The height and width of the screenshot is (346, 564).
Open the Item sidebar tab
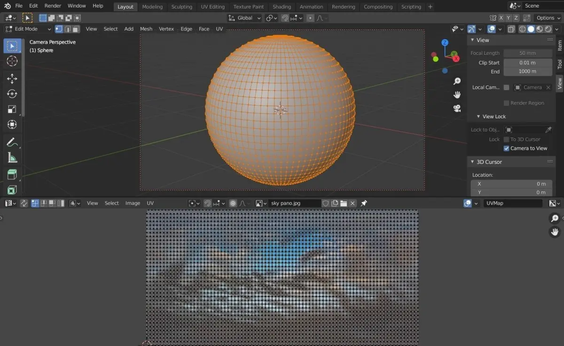click(560, 46)
